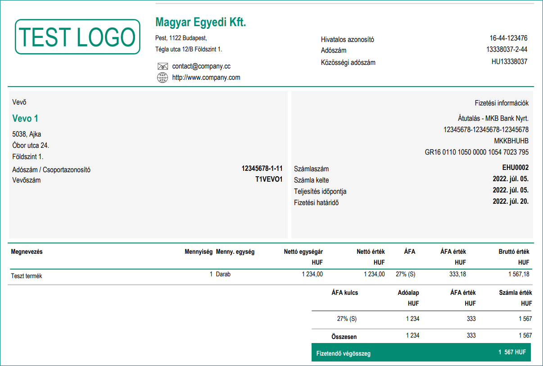Select the Darab unit cell

point(223,274)
